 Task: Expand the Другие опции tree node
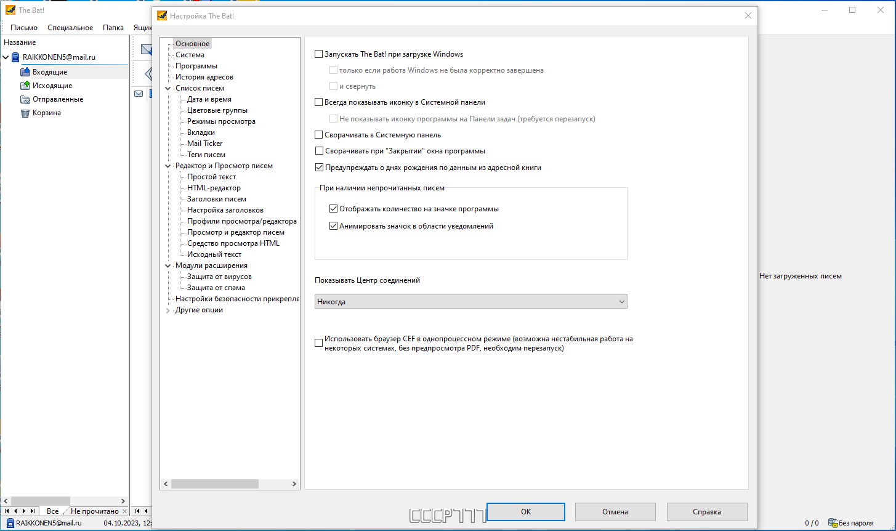coord(167,310)
